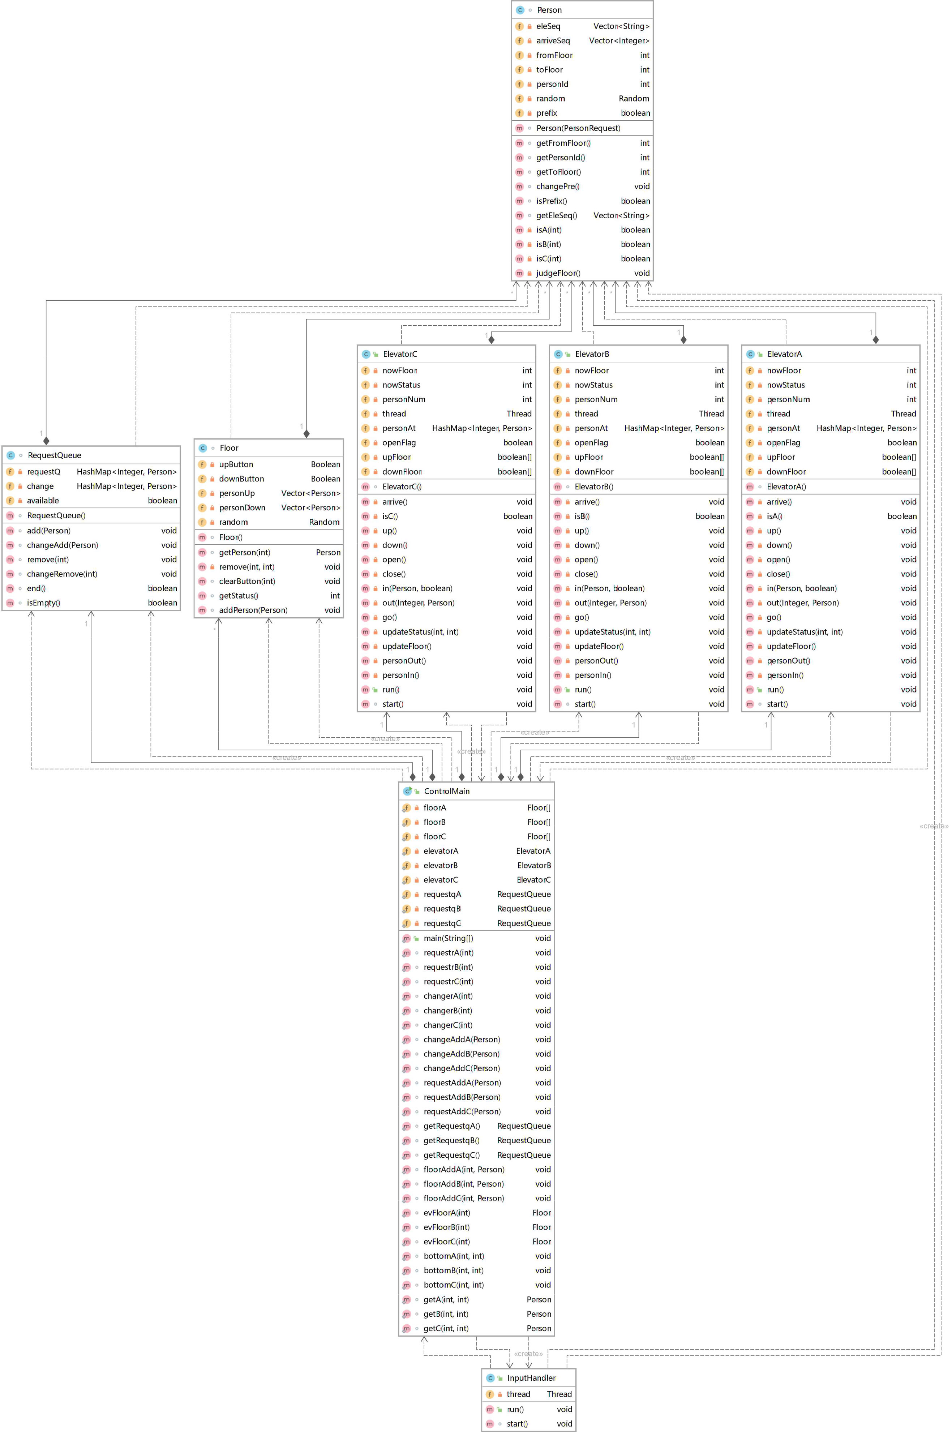Click the Person class icon
Screen dimensions: 952x1432
pos(520,10)
